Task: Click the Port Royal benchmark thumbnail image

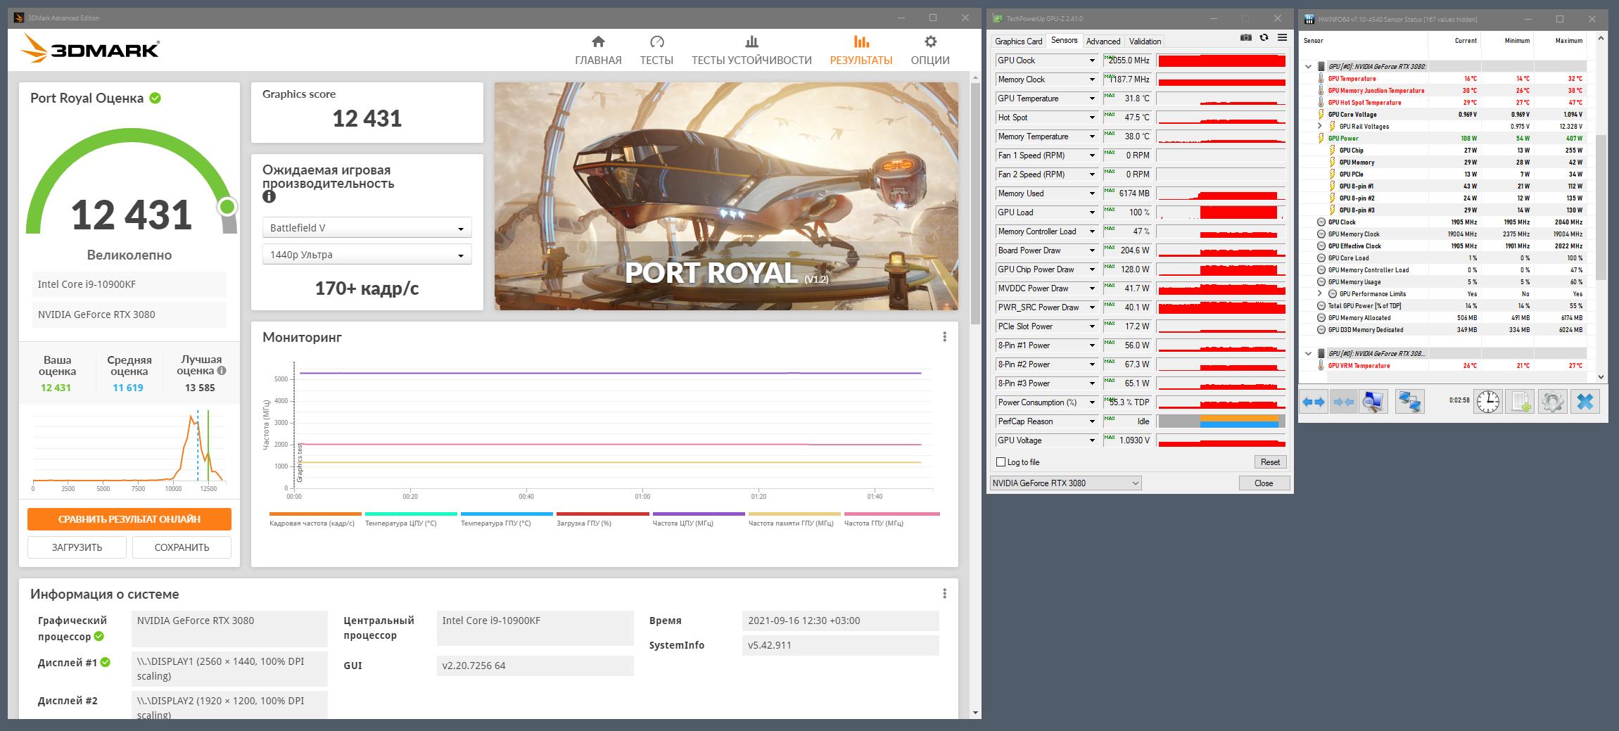Action: click(x=726, y=196)
